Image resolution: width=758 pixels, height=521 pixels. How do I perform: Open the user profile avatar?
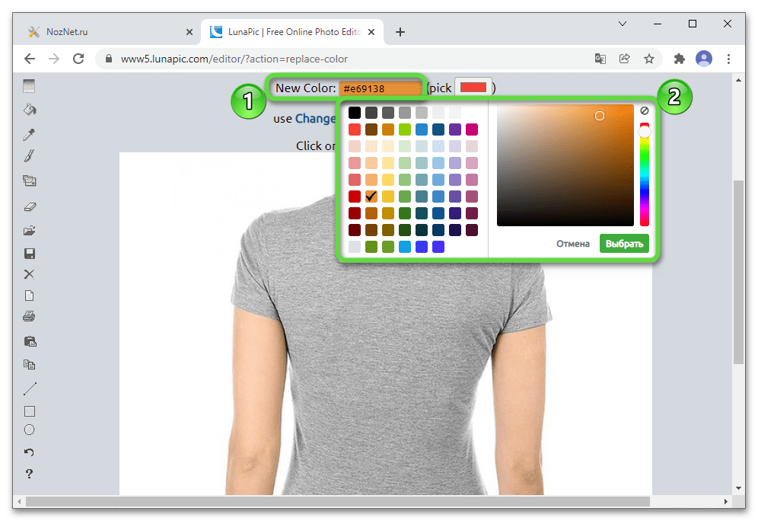click(x=704, y=59)
